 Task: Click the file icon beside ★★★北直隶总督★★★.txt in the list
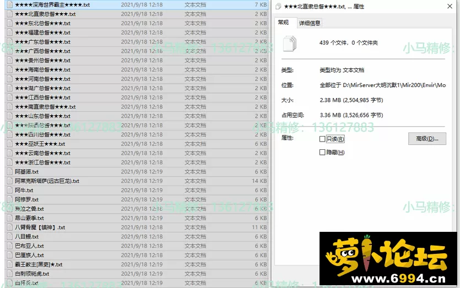pos(10,14)
